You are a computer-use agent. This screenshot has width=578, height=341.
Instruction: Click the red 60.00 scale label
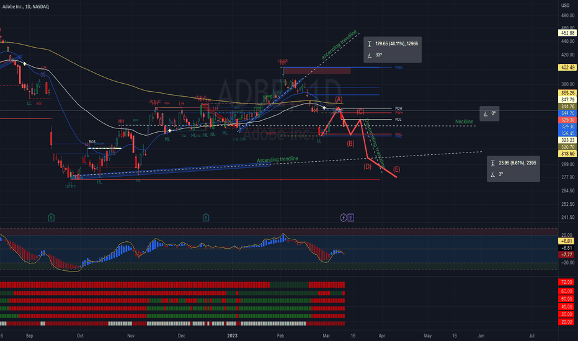[x=566, y=291]
